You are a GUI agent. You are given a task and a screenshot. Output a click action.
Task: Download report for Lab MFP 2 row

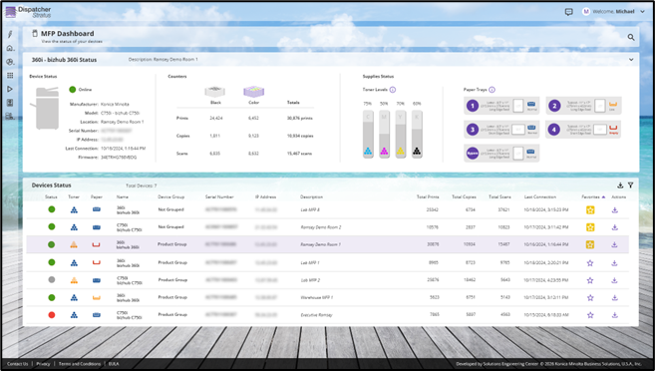614,280
